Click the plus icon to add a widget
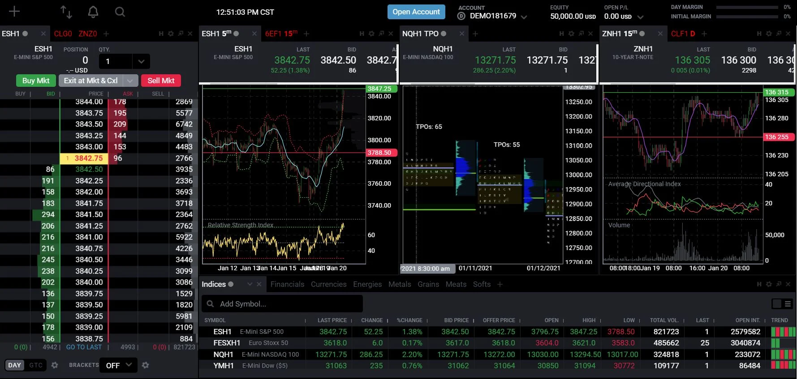 click(x=14, y=12)
